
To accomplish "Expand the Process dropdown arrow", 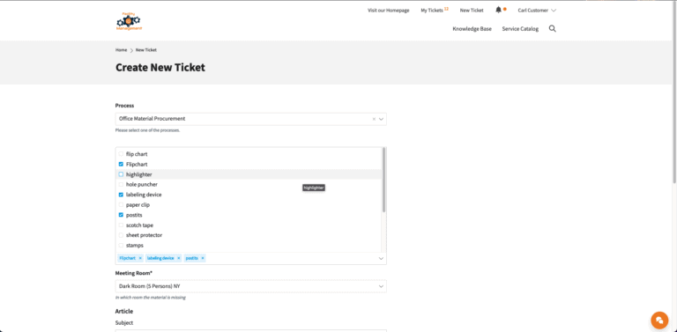I will [381, 119].
